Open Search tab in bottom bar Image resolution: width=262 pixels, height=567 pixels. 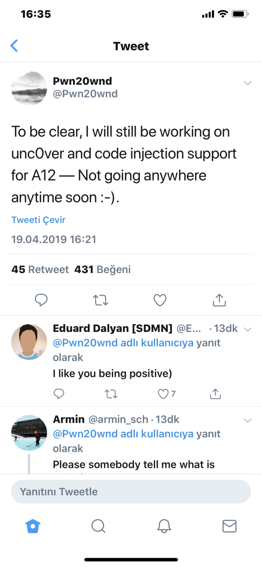click(98, 526)
